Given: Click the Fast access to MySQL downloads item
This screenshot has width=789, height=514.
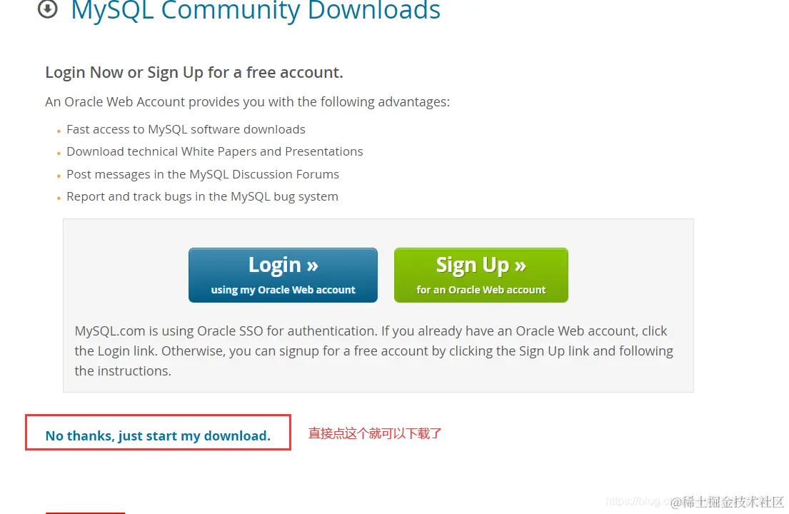Looking at the screenshot, I should tap(186, 129).
